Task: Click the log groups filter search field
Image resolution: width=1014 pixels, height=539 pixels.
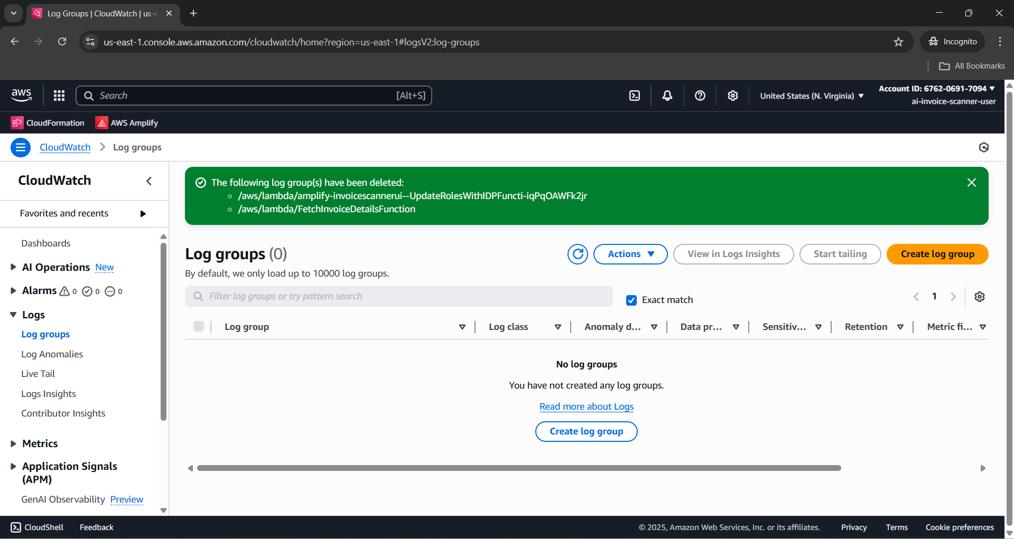Action: (x=398, y=296)
